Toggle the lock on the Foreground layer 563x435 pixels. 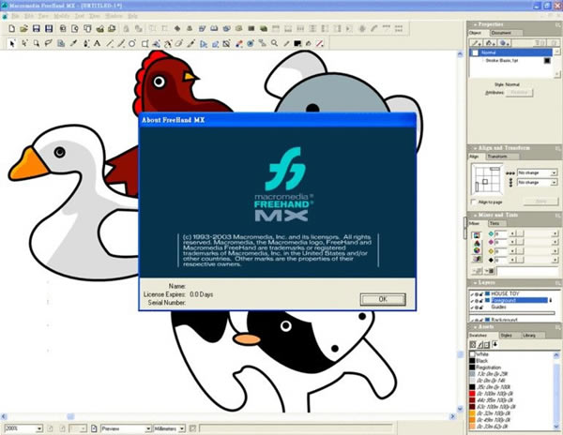(481, 301)
